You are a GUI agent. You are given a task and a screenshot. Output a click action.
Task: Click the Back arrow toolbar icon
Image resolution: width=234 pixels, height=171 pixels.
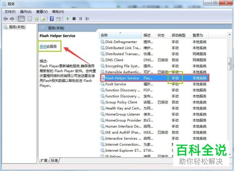(x=6, y=19)
